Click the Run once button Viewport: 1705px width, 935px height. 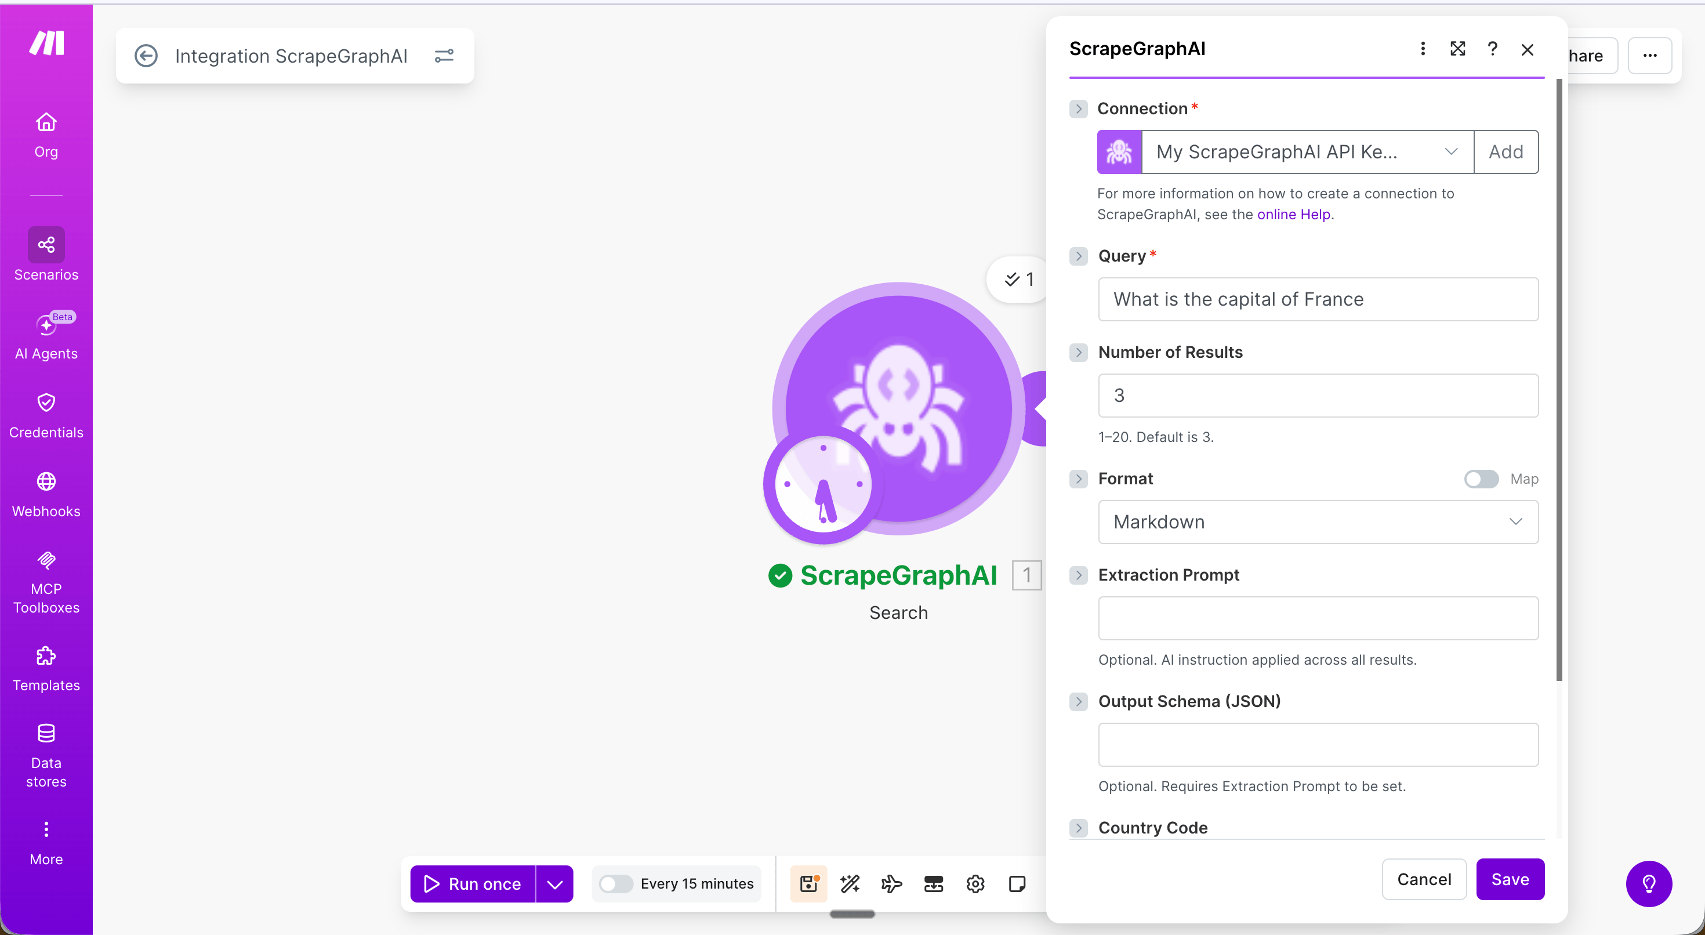click(x=473, y=884)
